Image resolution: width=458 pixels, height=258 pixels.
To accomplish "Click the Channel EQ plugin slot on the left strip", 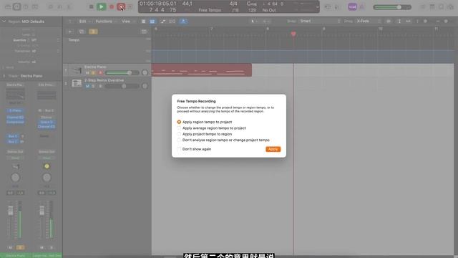I will click(x=15, y=118).
